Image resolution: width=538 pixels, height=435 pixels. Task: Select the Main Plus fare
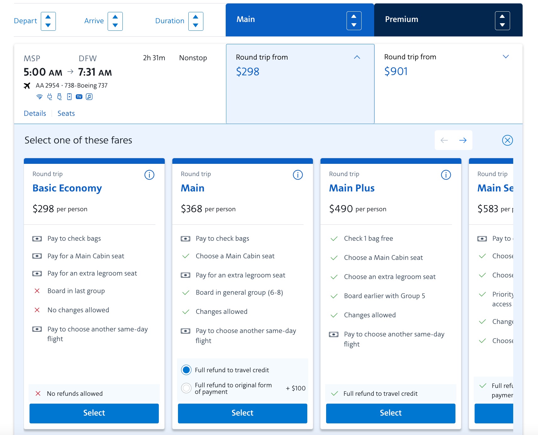pos(390,413)
